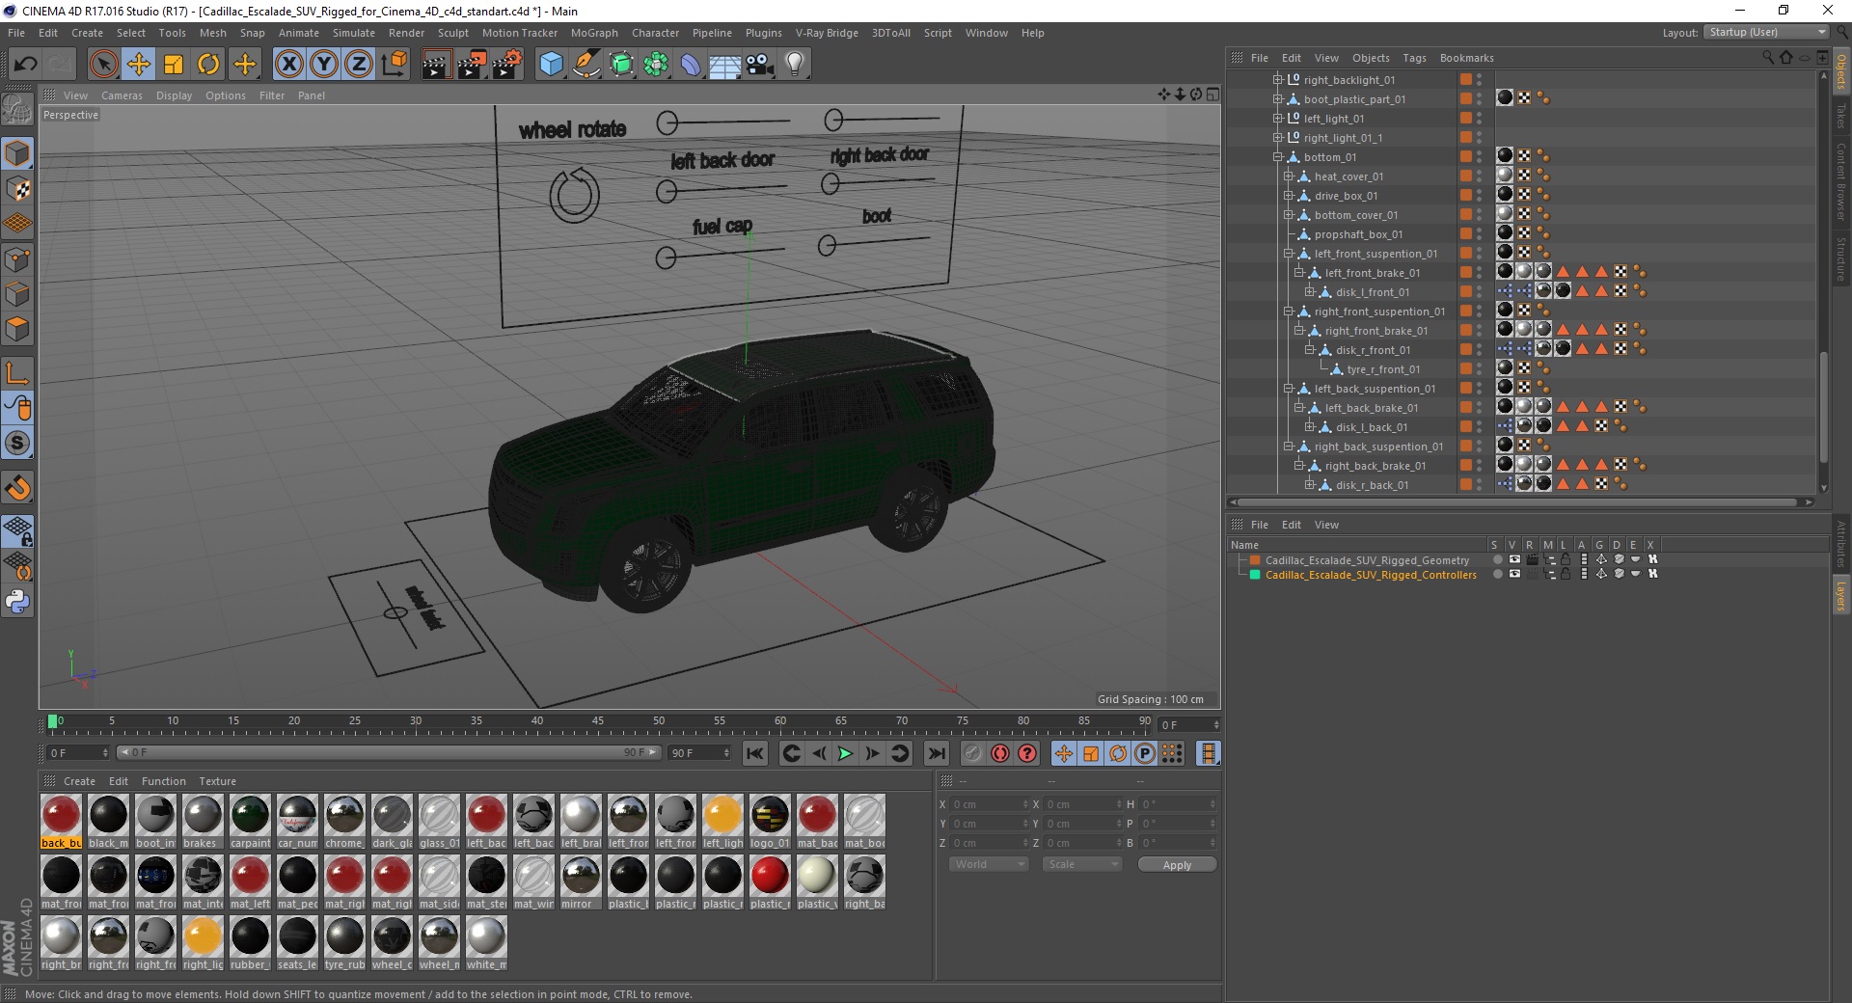
Task: Open the Floor environment objects icon
Action: tap(724, 65)
